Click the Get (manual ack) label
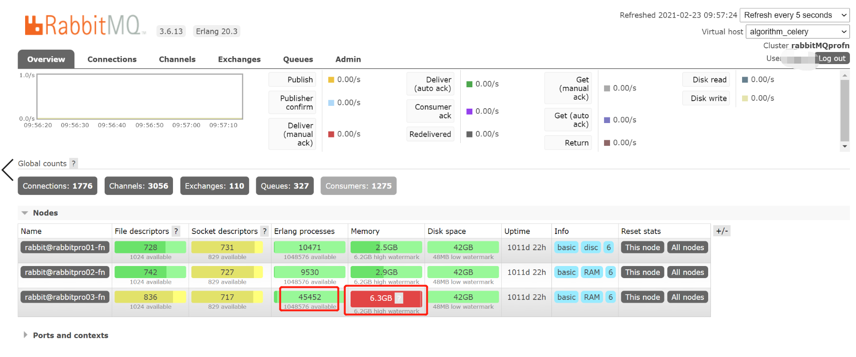The height and width of the screenshot is (357, 856). (568, 88)
